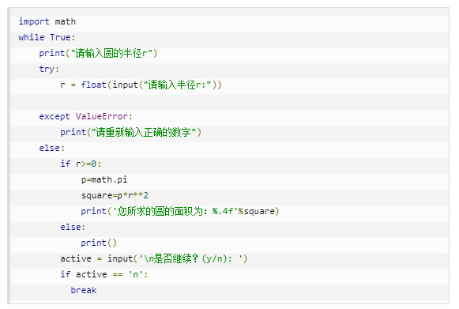The width and height of the screenshot is (459, 309).
Task: Click the 'if r>=0:' line
Action: point(81,164)
